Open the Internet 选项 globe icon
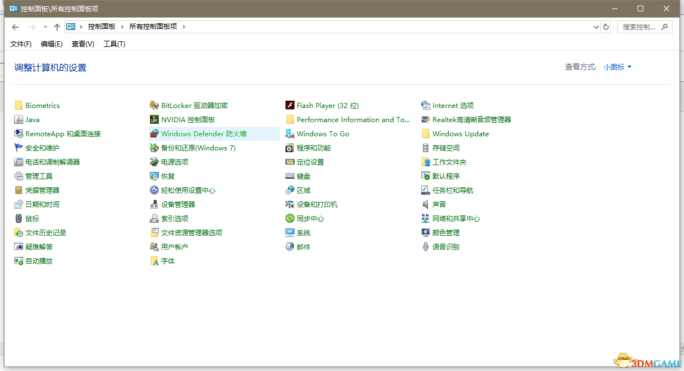The image size is (684, 371). tap(426, 105)
